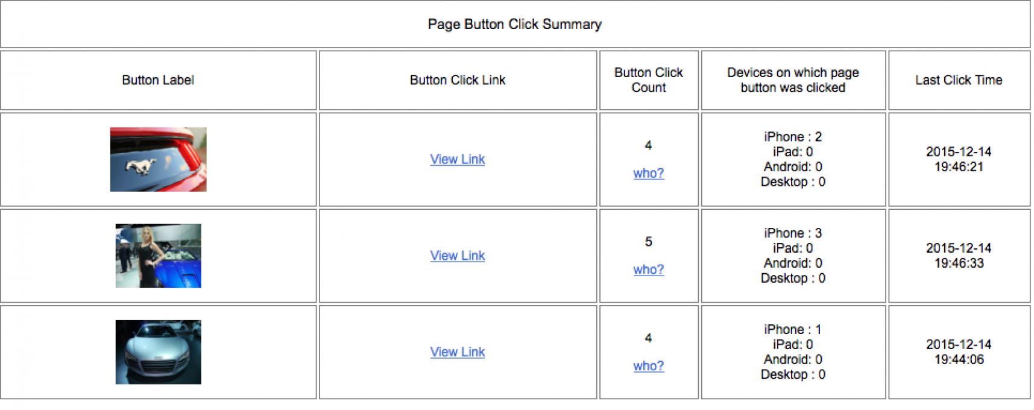Click the Button Click Count column header

(649, 80)
